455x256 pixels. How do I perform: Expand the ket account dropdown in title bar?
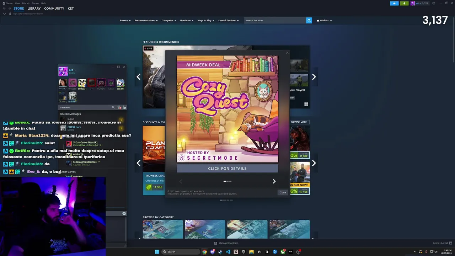tap(420, 3)
